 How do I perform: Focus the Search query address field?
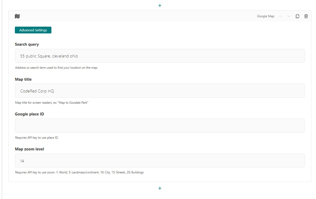tap(160, 56)
